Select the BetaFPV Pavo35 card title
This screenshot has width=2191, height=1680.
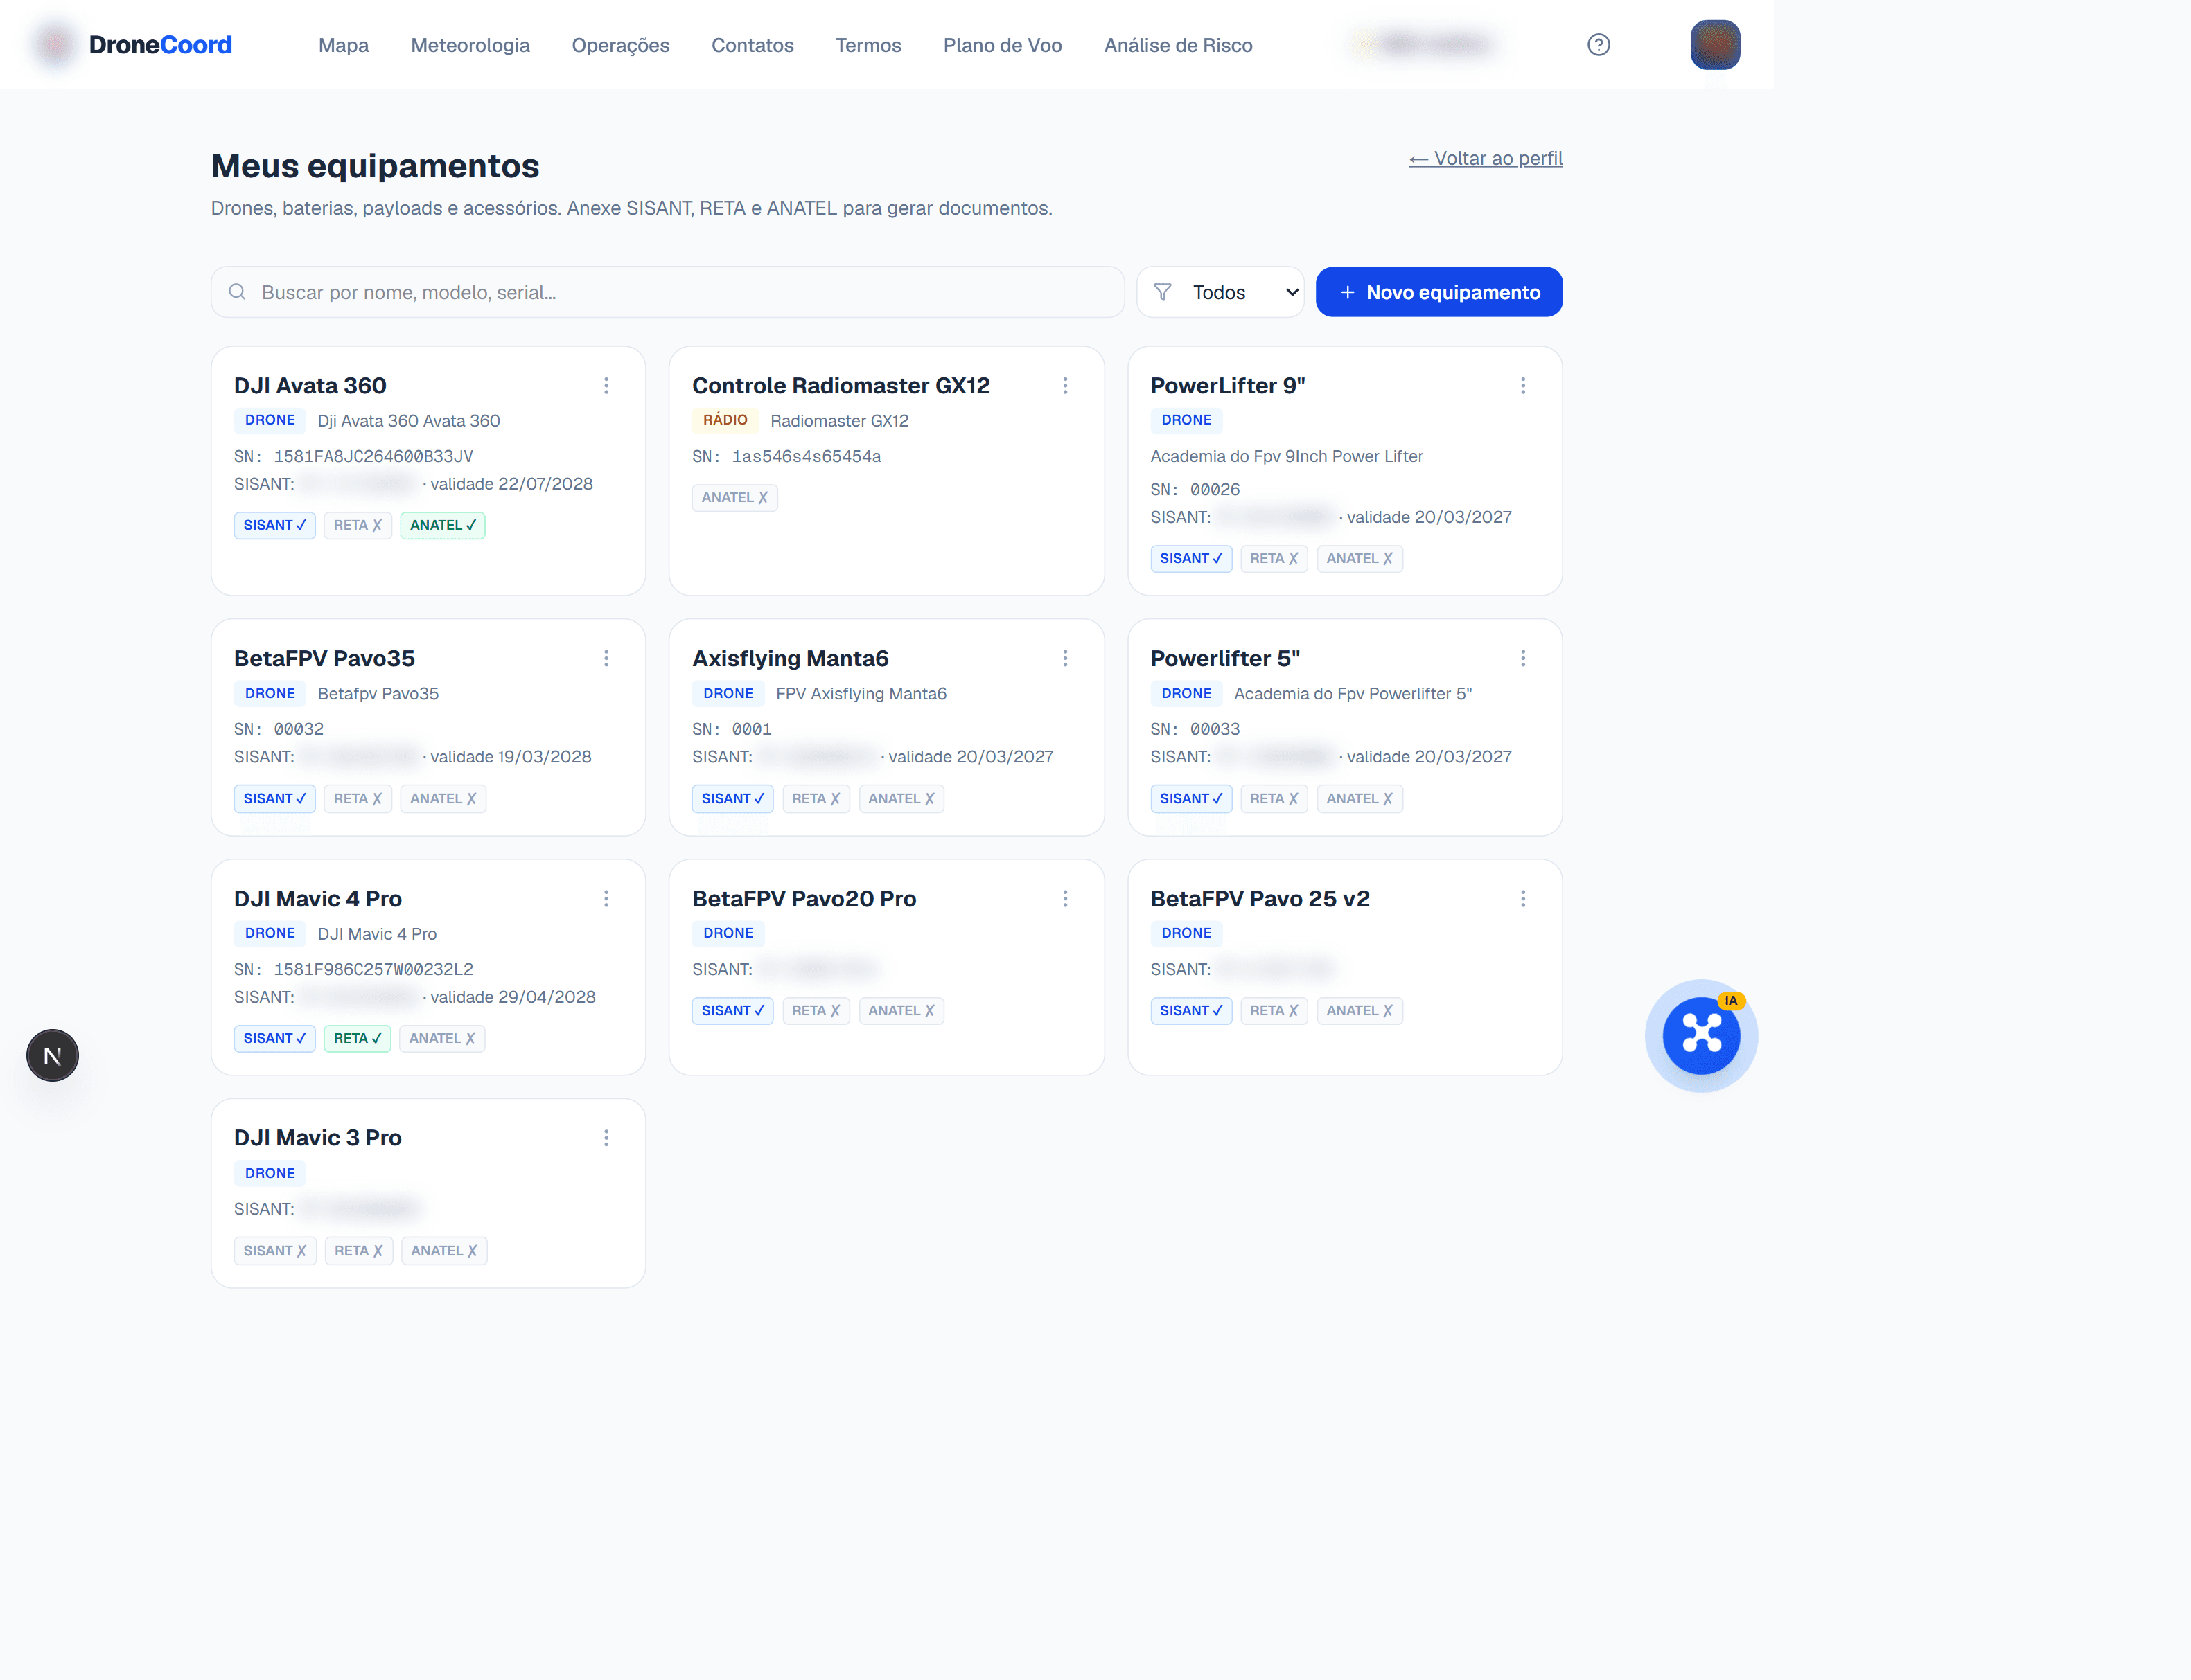click(x=324, y=658)
